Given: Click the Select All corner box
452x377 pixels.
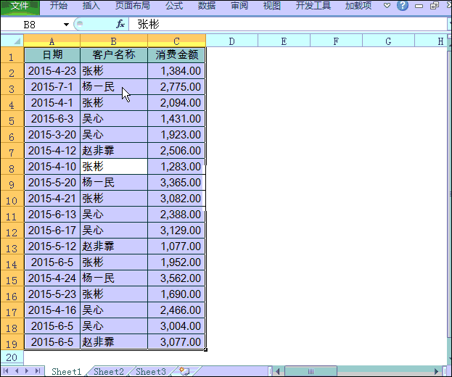Looking at the screenshot, I should pos(12,41).
